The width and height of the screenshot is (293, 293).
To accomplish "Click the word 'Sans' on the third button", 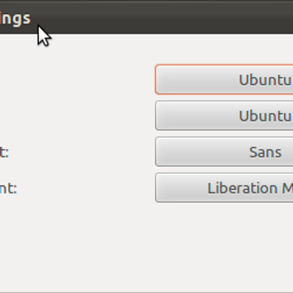I will click(265, 152).
